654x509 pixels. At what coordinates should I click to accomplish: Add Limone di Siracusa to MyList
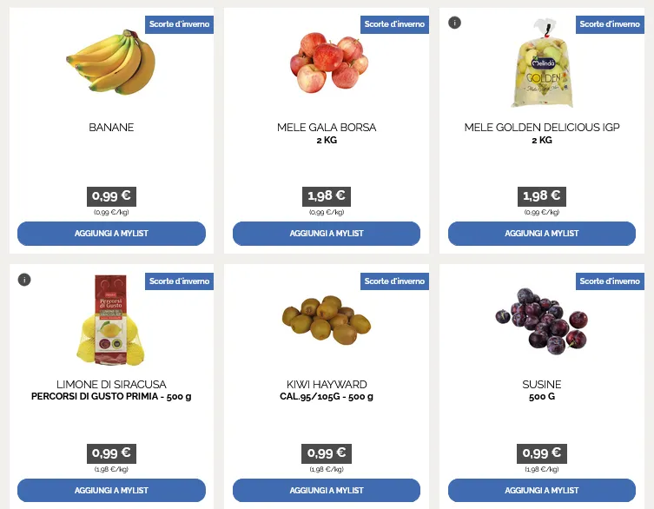coord(111,491)
